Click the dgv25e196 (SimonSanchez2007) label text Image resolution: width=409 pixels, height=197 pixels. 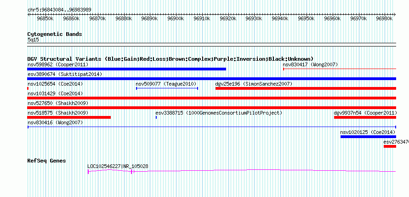[254, 84]
